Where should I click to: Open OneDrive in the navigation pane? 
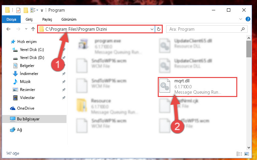(x=26, y=108)
